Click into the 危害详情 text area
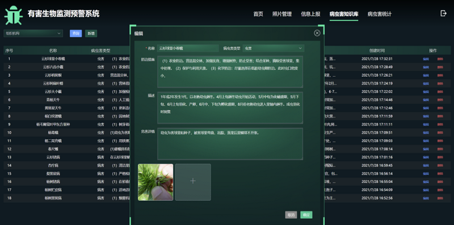Screen dimensions: 454x225 click(230, 144)
